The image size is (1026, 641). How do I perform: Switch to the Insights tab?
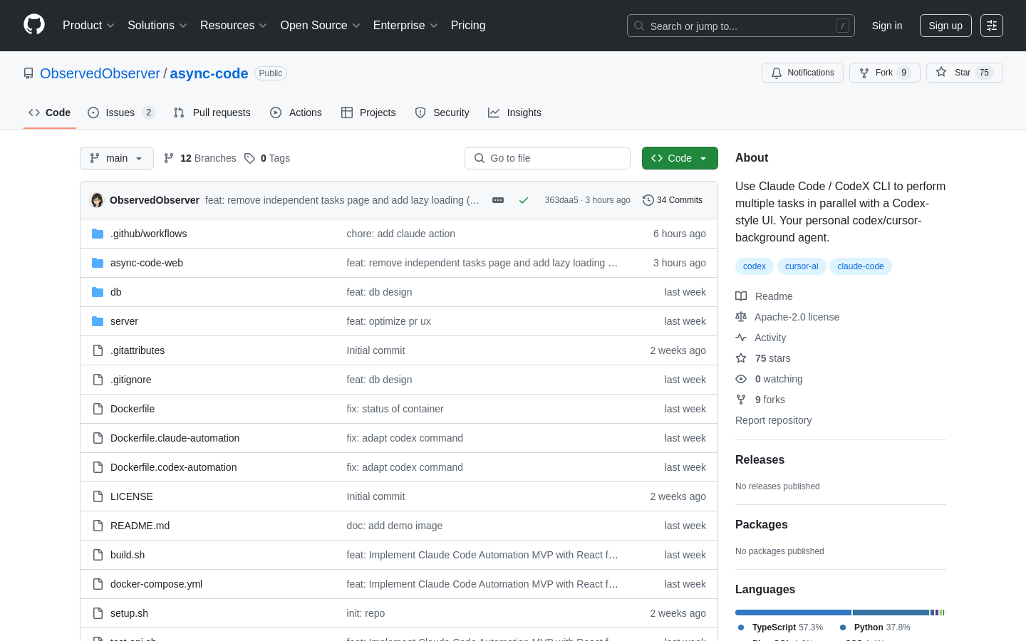(x=515, y=113)
